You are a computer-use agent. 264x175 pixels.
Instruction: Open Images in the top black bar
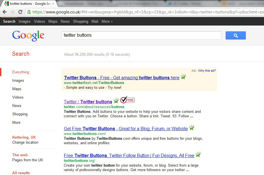24,21
